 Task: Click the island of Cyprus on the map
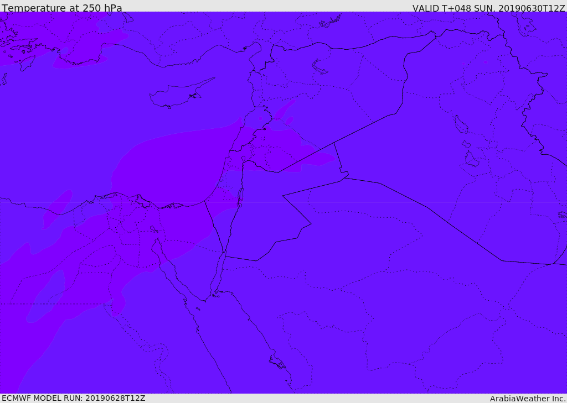(181, 93)
